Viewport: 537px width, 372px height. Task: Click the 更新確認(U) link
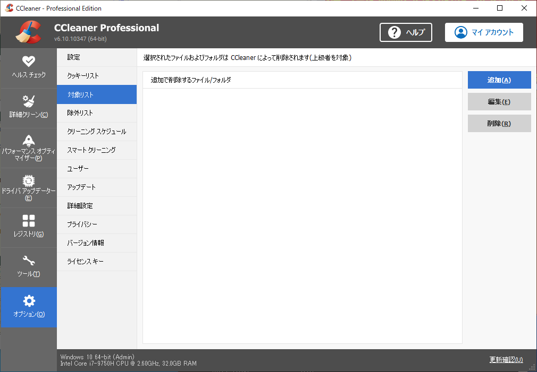click(x=506, y=360)
